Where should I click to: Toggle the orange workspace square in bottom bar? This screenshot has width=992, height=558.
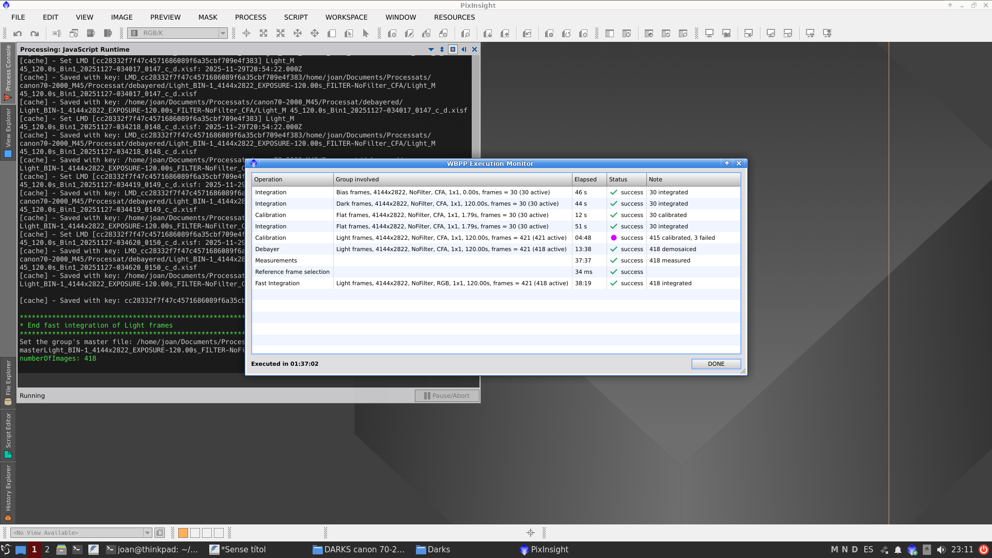183,533
